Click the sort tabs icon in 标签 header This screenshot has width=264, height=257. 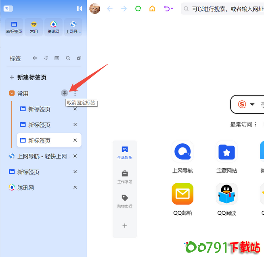click(46, 58)
